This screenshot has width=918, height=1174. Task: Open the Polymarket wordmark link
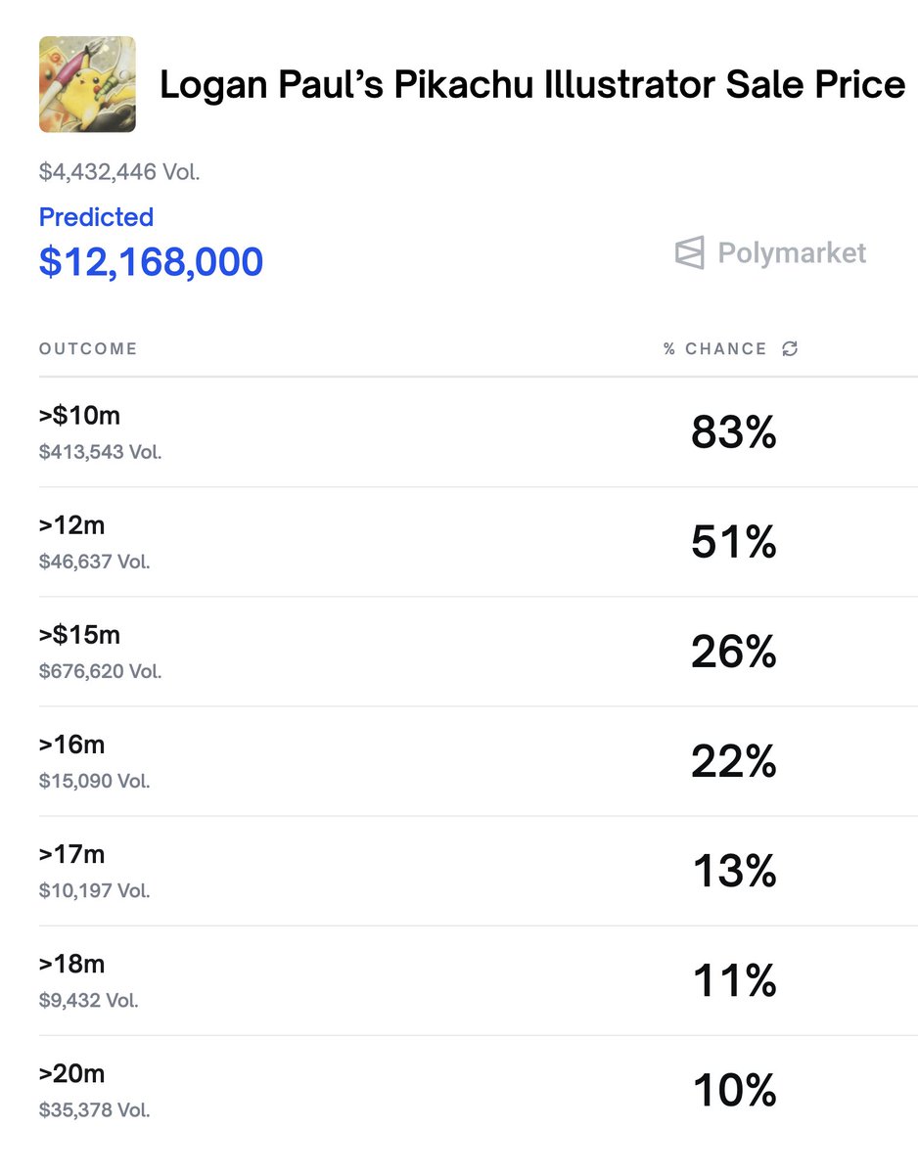click(792, 253)
